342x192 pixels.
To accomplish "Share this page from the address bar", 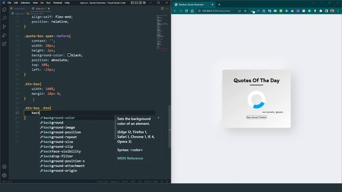I will click(x=239, y=11).
